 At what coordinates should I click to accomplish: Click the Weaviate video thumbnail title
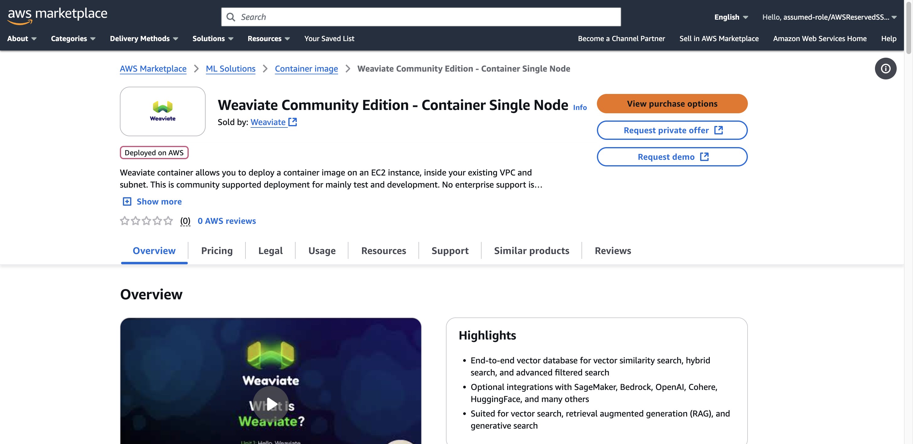click(x=271, y=413)
